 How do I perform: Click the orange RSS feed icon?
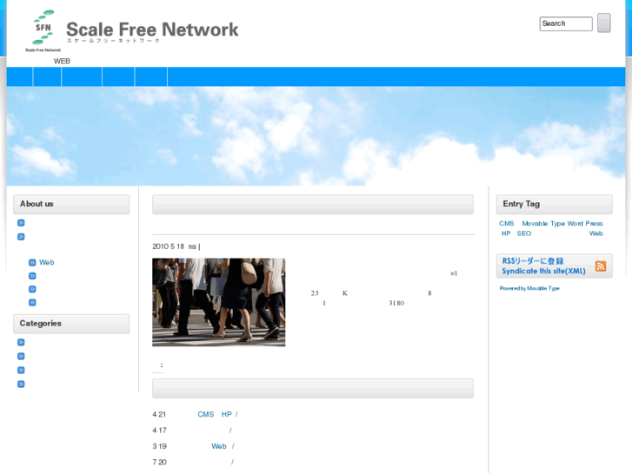click(601, 266)
